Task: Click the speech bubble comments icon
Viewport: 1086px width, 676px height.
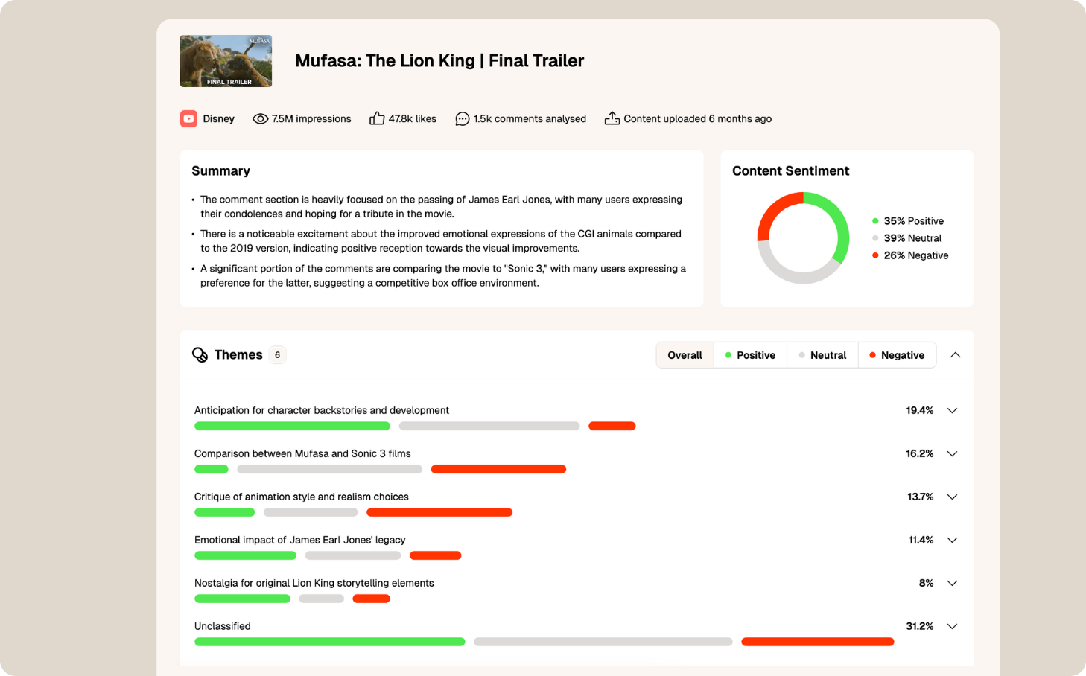Action: click(x=463, y=119)
